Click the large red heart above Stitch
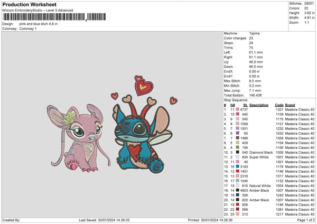 pyautogui.click(x=144, y=87)
